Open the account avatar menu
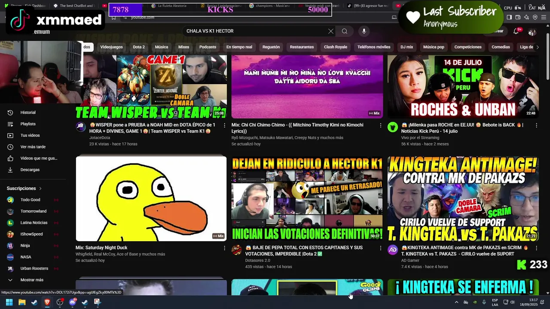Viewport: 550px width, 309px height. pos(532,32)
